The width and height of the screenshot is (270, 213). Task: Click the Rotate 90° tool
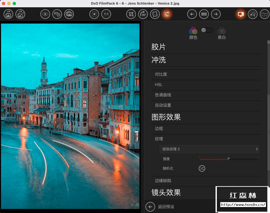tap(143, 14)
